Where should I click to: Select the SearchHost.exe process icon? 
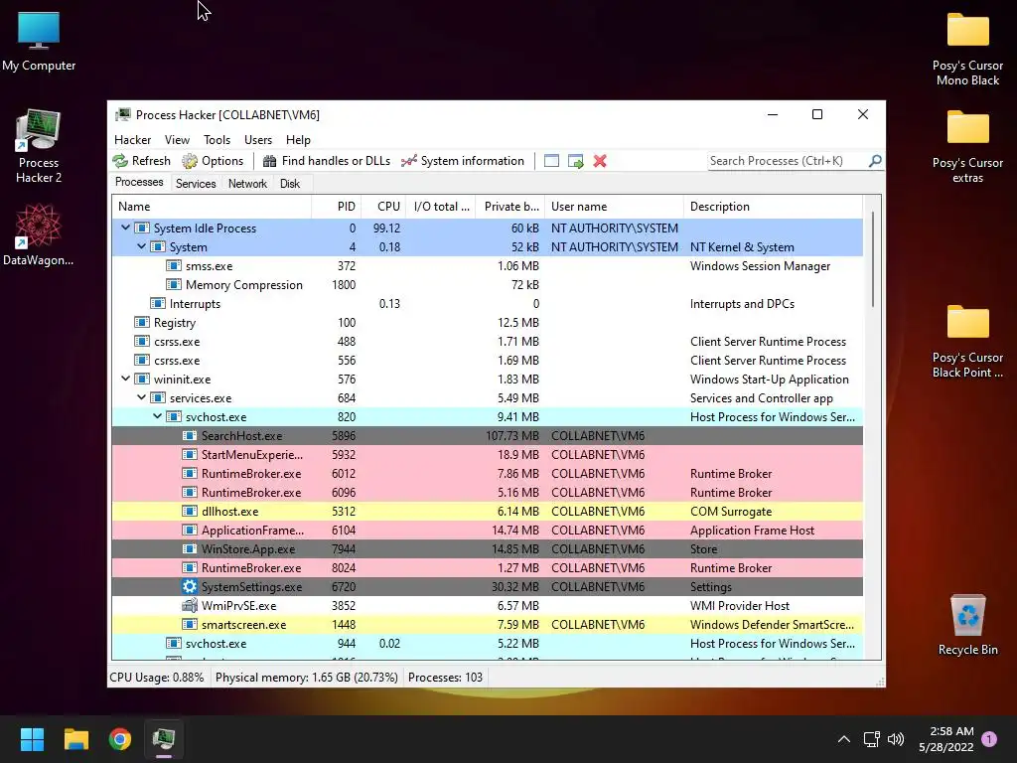tap(190, 435)
